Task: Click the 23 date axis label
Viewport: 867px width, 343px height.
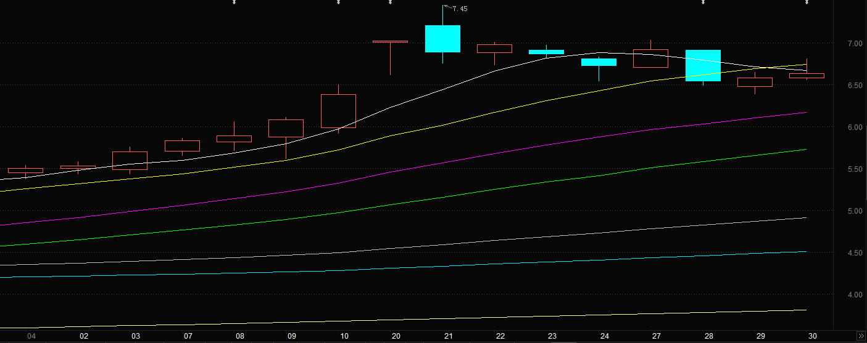Action: [x=552, y=336]
